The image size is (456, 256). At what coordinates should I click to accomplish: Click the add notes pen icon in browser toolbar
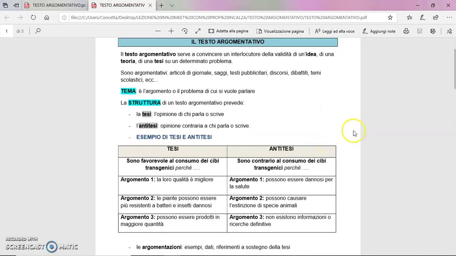pos(423,17)
